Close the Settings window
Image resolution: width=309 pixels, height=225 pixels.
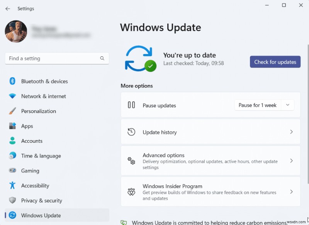click(301, 5)
